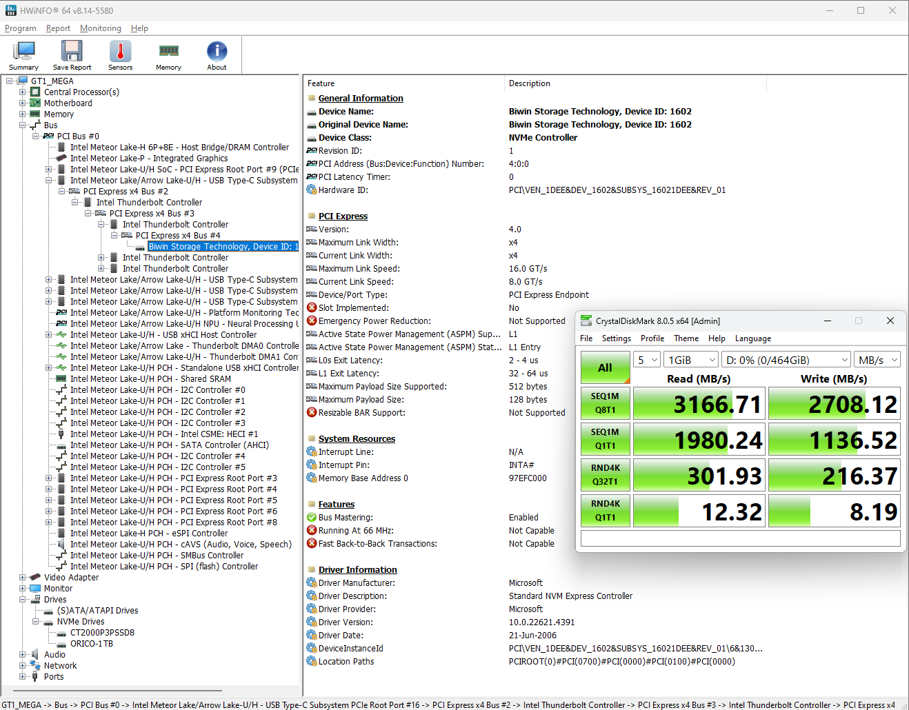Select the Biwin Storage Technology tree item
Image resolution: width=909 pixels, height=710 pixels.
click(x=223, y=246)
